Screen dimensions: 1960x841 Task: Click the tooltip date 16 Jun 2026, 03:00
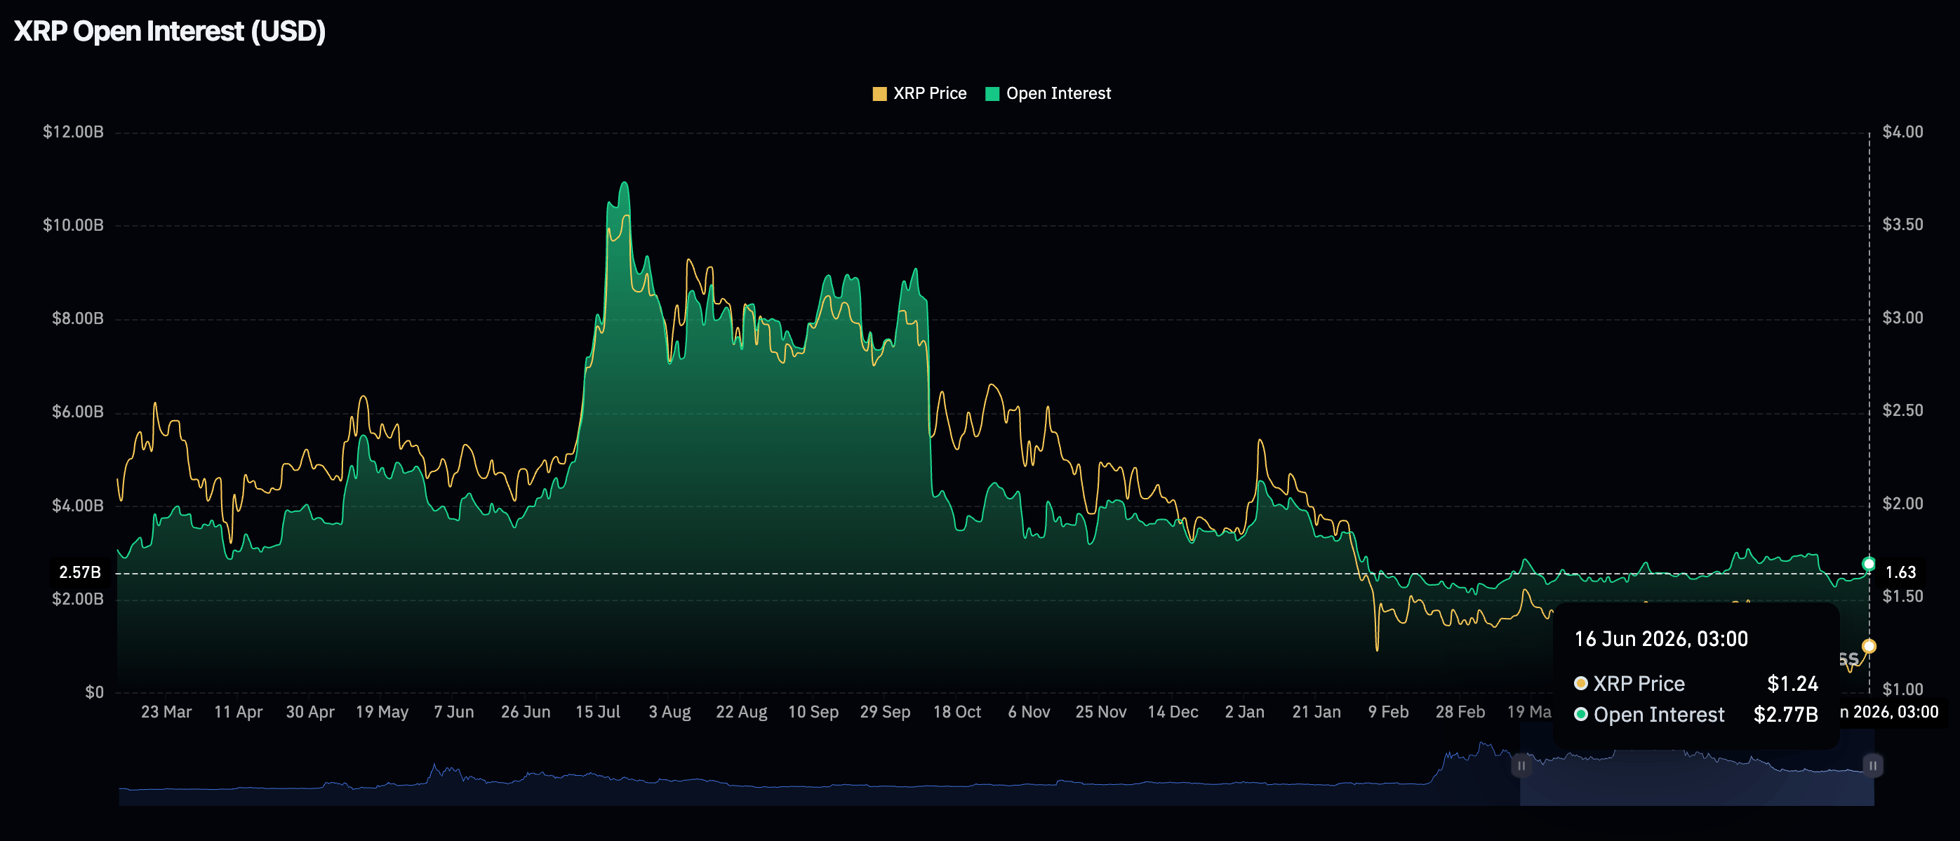click(x=1661, y=639)
